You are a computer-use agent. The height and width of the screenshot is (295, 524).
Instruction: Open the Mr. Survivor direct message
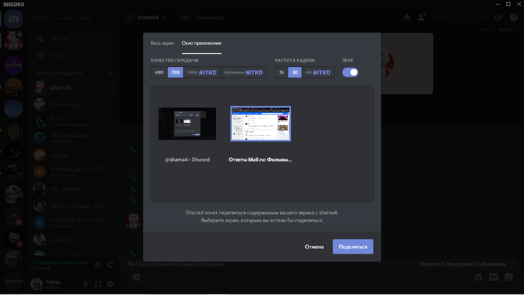[x=73, y=189]
